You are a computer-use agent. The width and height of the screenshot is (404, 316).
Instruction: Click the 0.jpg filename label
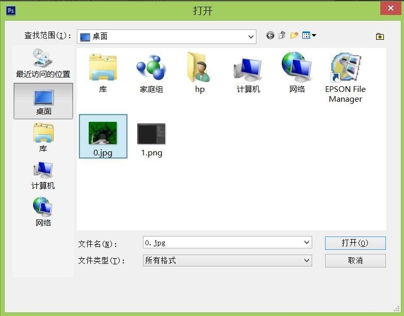pyautogui.click(x=103, y=153)
